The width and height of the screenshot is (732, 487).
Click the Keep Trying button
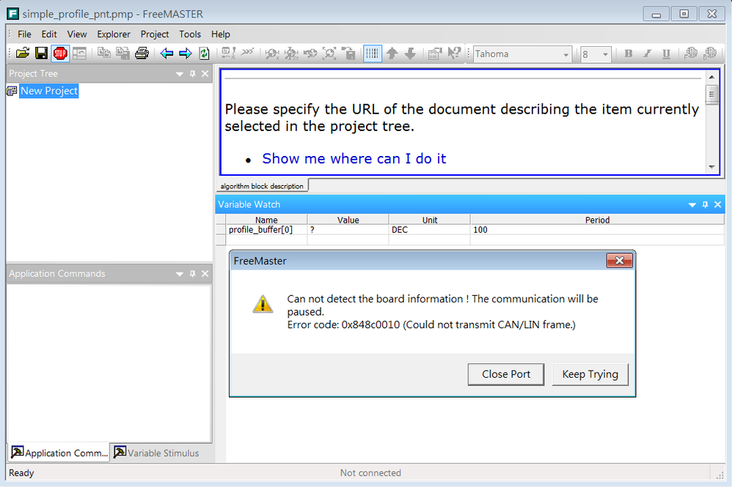tap(590, 374)
